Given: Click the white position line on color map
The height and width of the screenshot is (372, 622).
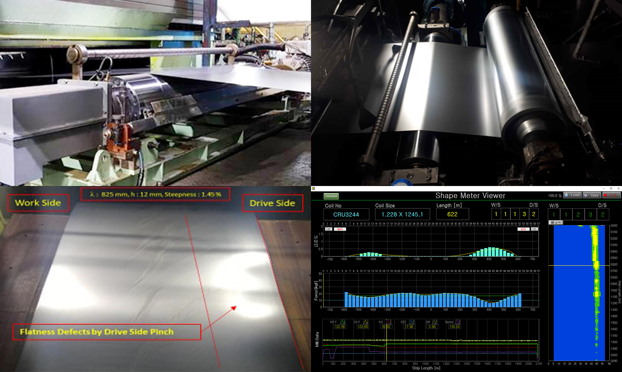Looking at the screenshot, I should pyautogui.click(x=579, y=265).
